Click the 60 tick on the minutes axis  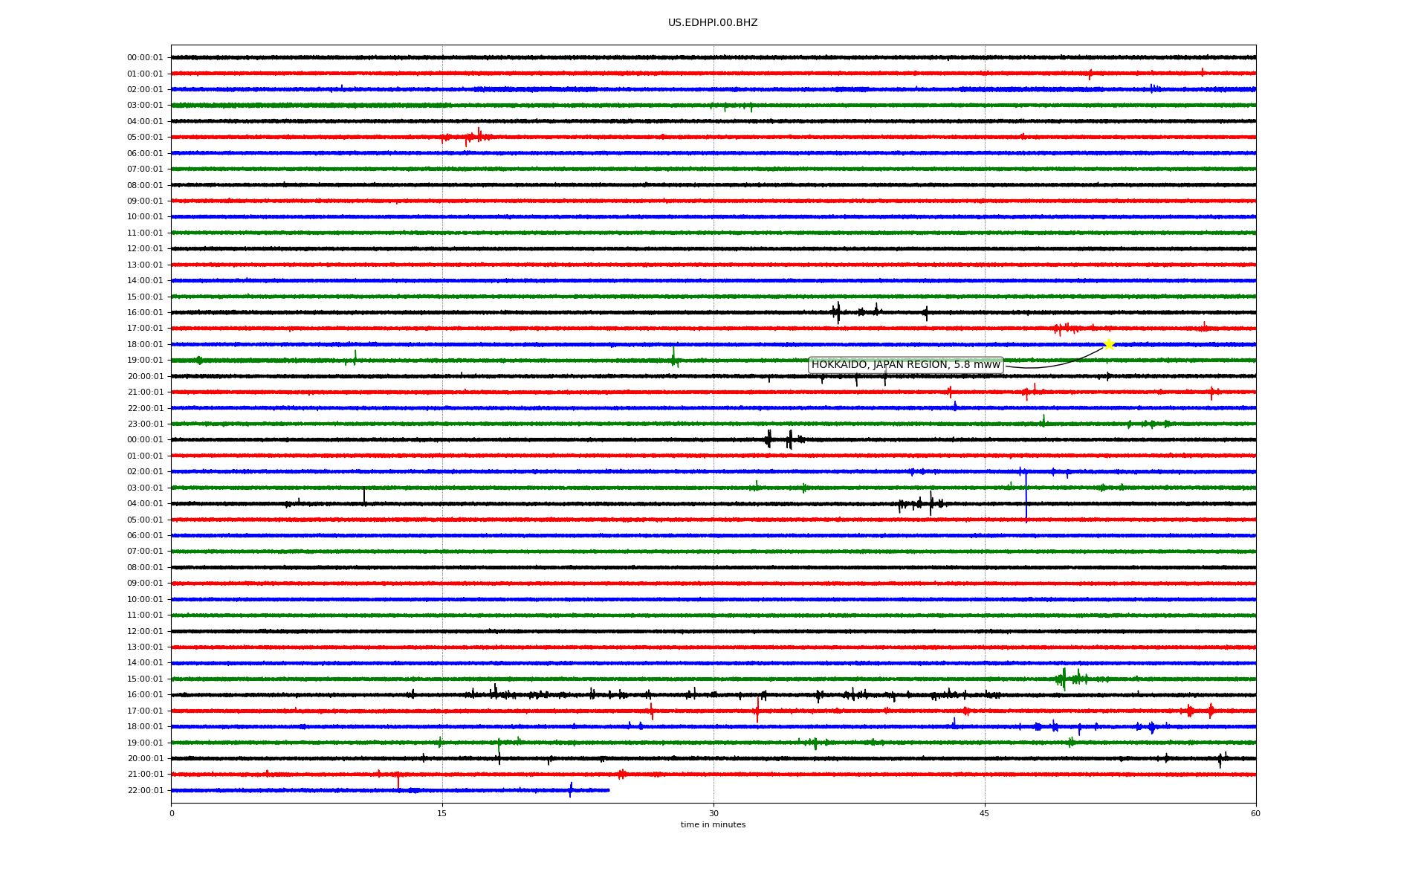[1255, 813]
